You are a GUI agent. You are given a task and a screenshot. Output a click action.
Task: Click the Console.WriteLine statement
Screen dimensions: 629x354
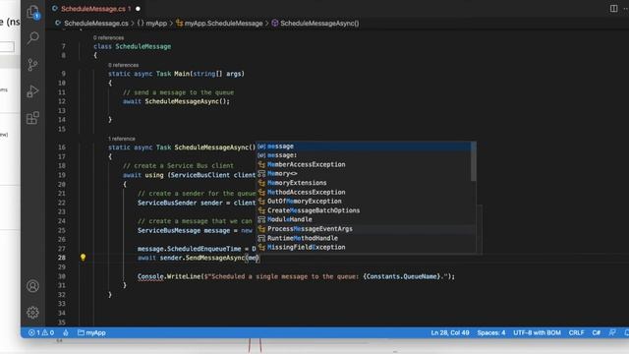(296, 276)
